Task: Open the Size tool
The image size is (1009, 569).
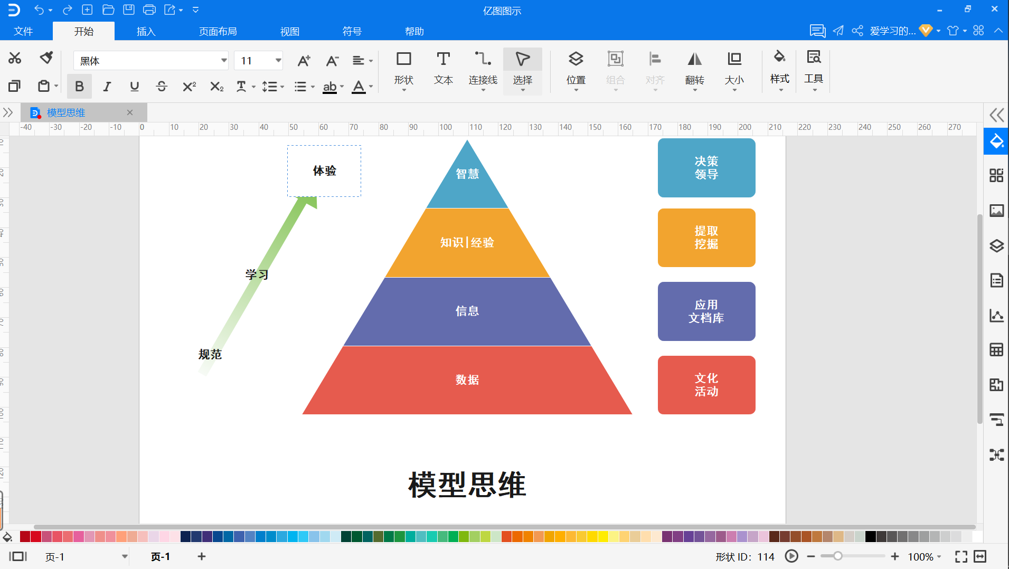Action: tap(734, 70)
